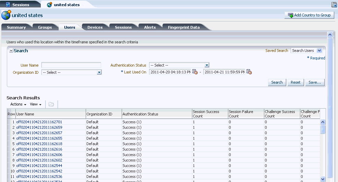Click the Organization ID column header
338x182 pixels.
pos(104,114)
